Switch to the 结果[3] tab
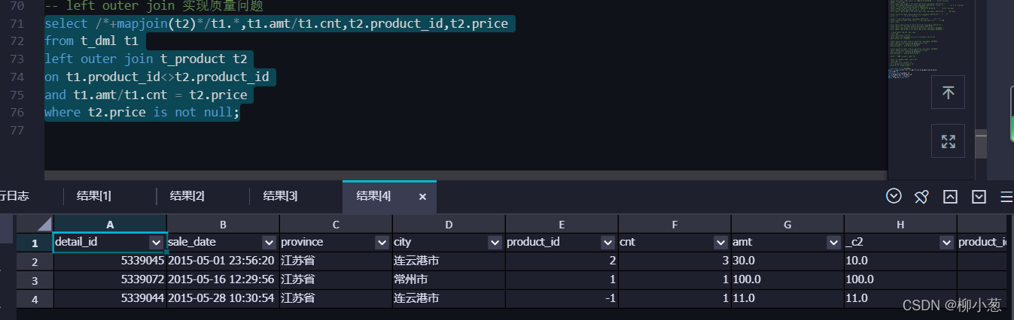This screenshot has height=320, width=1014. [281, 196]
